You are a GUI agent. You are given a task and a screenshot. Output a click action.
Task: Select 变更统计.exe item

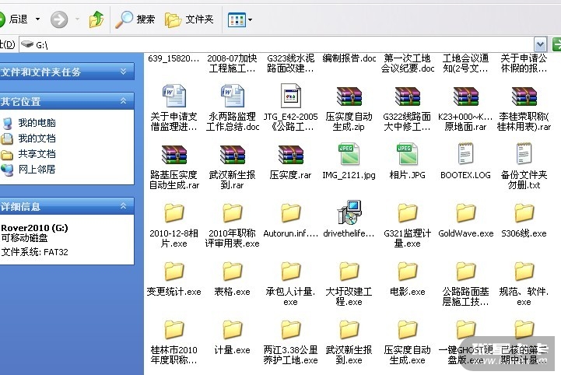174,279
